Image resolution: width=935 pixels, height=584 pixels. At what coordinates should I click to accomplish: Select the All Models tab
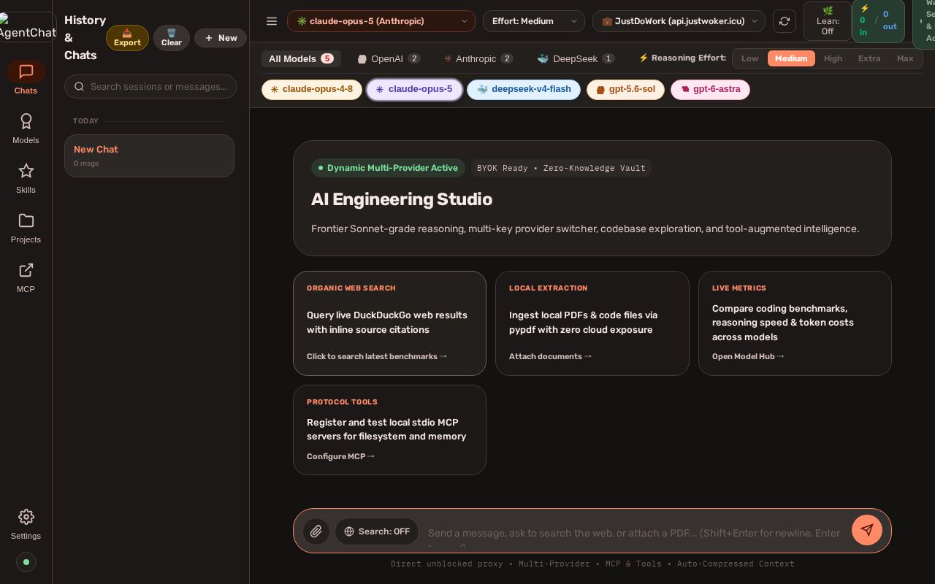301,58
